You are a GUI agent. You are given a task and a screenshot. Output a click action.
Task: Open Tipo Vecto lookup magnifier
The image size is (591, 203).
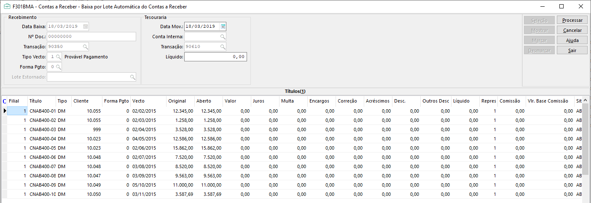click(x=58, y=57)
